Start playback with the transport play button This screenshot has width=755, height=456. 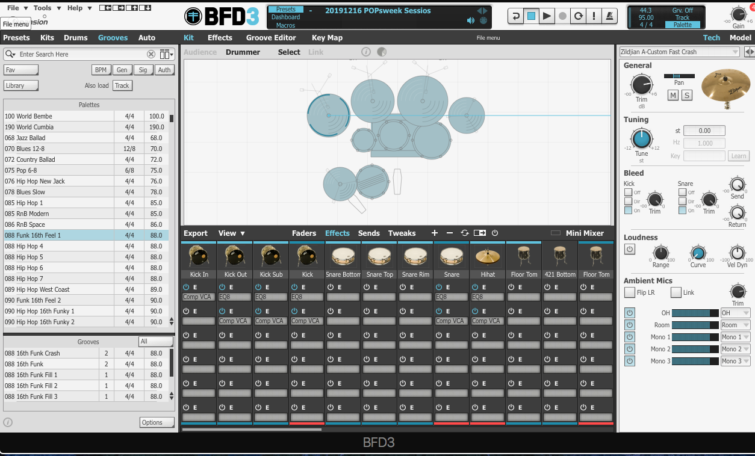tap(547, 16)
